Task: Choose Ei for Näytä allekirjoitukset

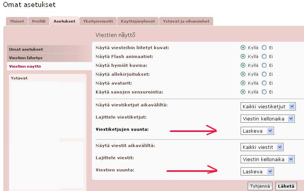Action: 264,74
